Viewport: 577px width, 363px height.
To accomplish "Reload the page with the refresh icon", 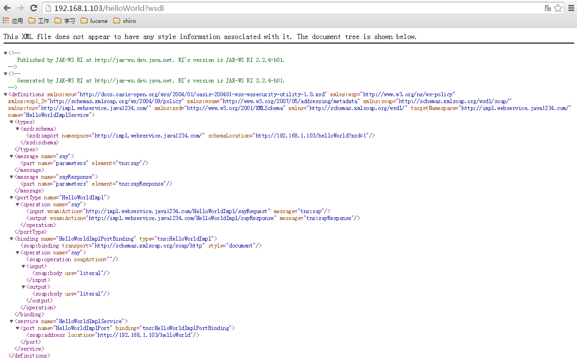I will [x=33, y=8].
